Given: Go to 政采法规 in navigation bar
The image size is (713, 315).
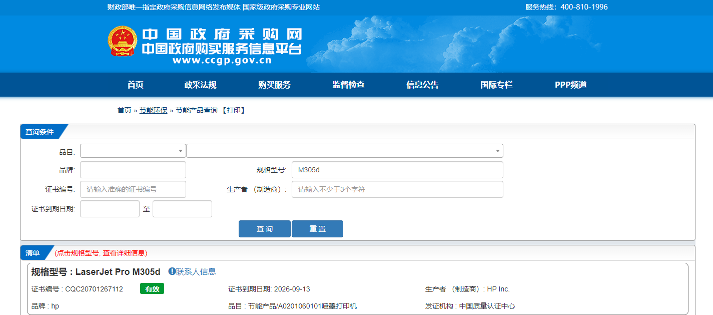Looking at the screenshot, I should pos(200,85).
